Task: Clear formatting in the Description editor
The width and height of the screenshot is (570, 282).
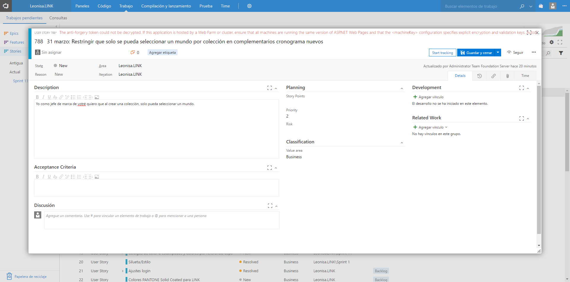Action: point(55,97)
